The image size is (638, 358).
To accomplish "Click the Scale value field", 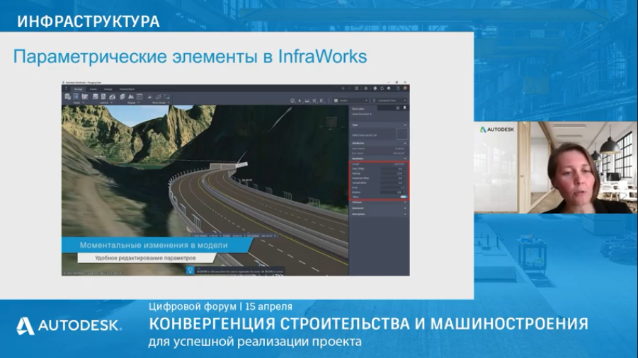I will [393, 187].
